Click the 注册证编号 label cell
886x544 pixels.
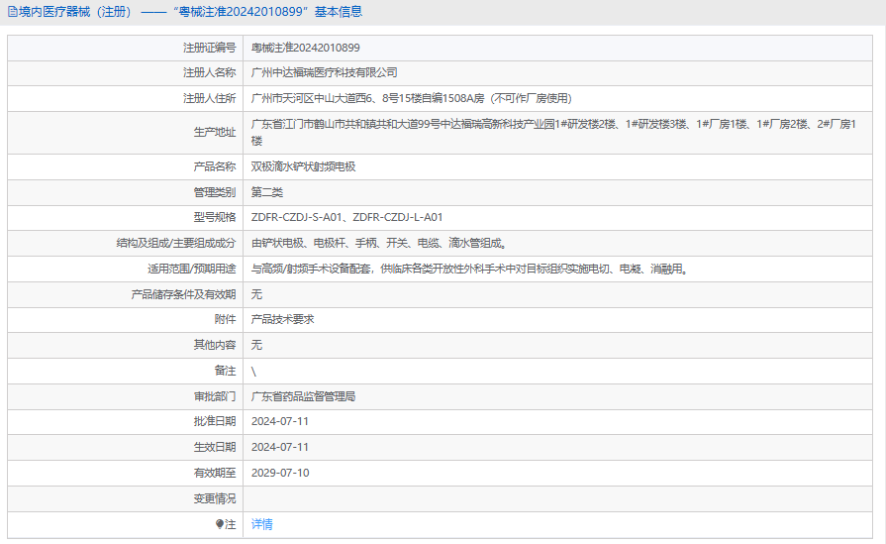click(209, 48)
